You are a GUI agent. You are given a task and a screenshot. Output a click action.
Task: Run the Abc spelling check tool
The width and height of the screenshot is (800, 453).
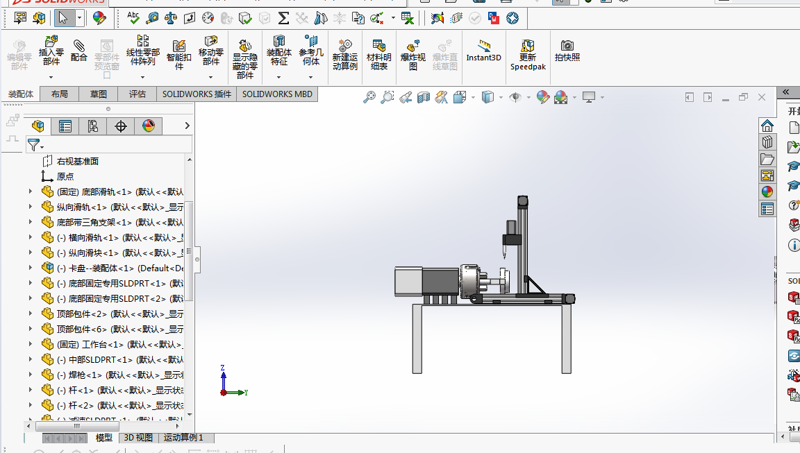pyautogui.click(x=133, y=18)
